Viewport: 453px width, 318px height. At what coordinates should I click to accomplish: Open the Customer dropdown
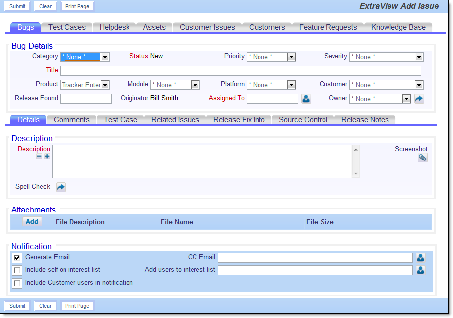tap(386, 85)
